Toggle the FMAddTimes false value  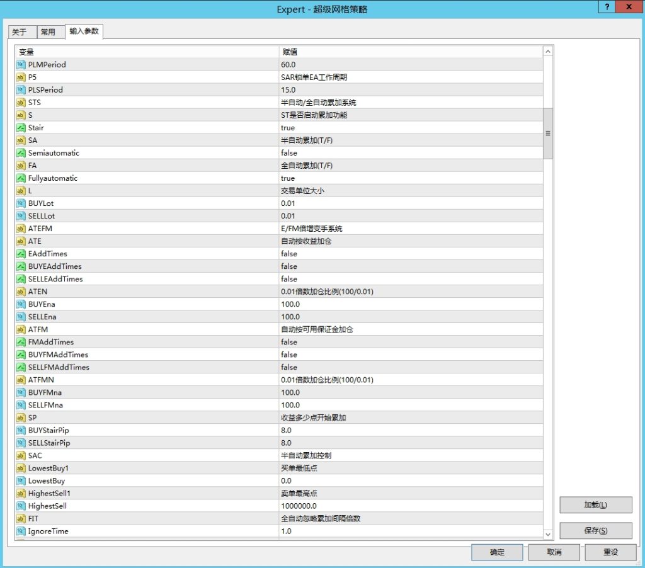coord(288,342)
